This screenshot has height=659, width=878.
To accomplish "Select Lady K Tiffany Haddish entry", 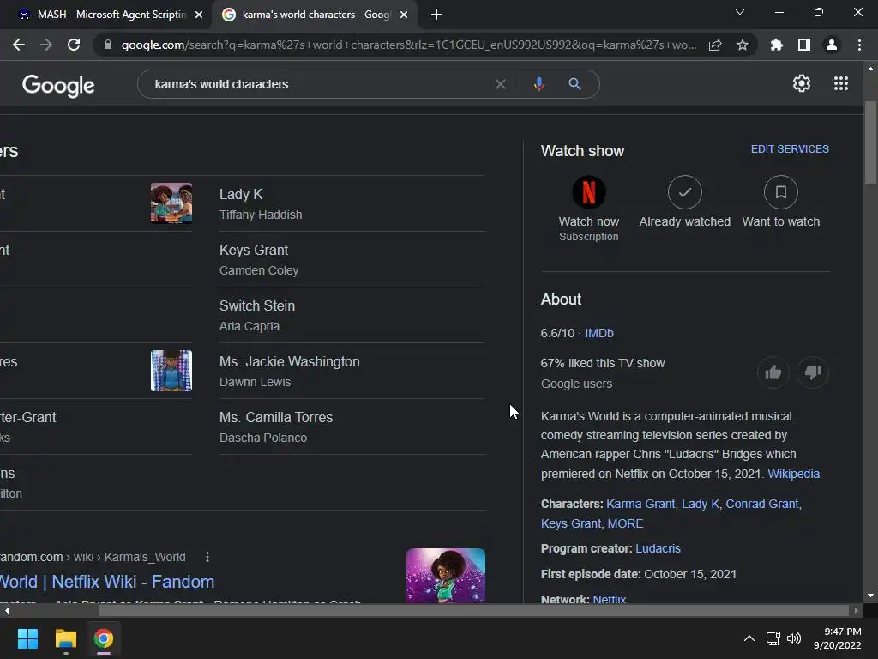I will (352, 203).
